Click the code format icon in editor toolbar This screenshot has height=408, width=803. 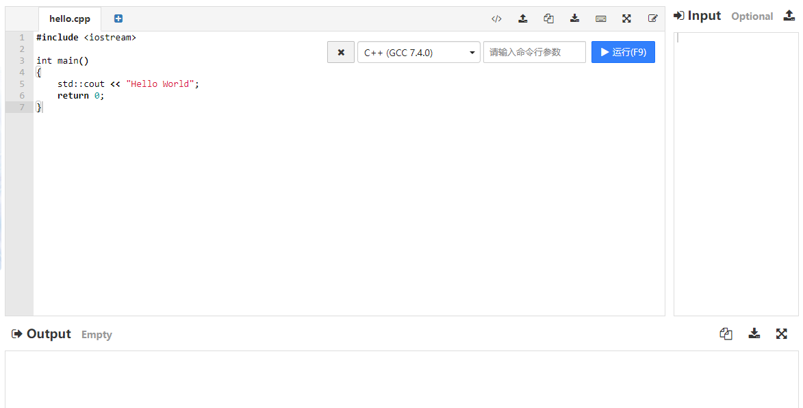[x=496, y=19]
